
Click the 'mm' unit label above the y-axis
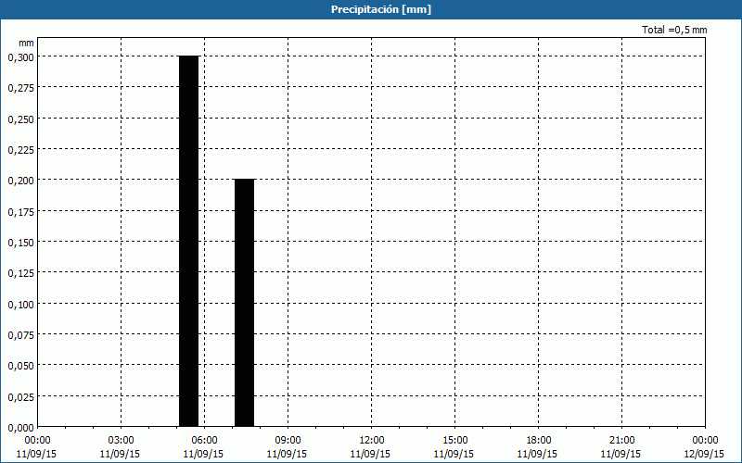tap(26, 43)
